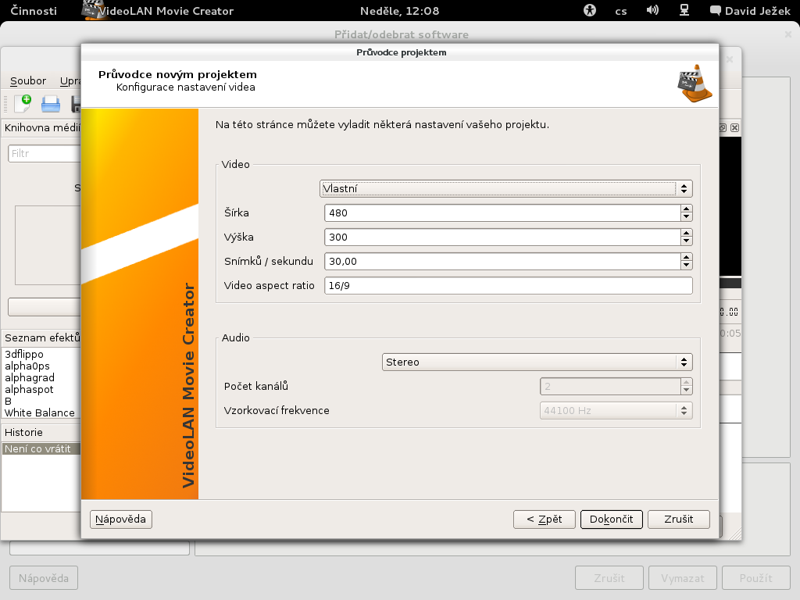Screen dimensions: 800x600
Task: Select the White Balance effect
Action: pyautogui.click(x=41, y=412)
